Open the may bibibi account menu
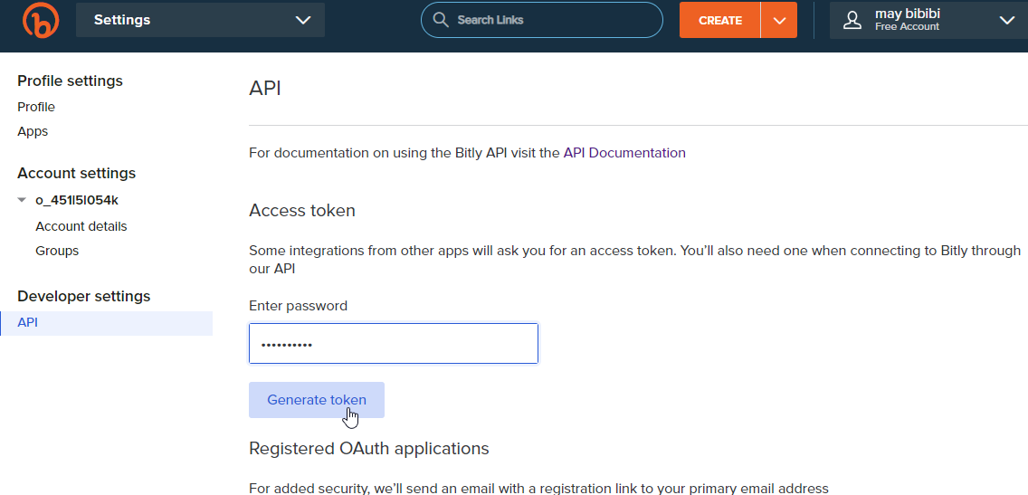This screenshot has height=495, width=1028. pyautogui.click(x=928, y=20)
